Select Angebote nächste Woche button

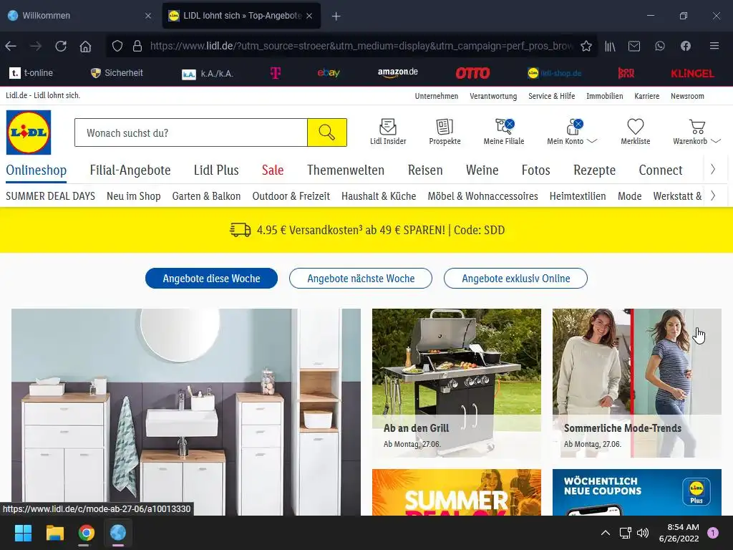tap(361, 279)
